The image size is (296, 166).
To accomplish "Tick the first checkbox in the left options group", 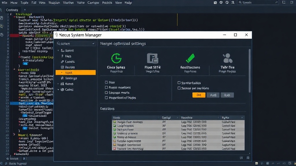I will tap(106, 82).
